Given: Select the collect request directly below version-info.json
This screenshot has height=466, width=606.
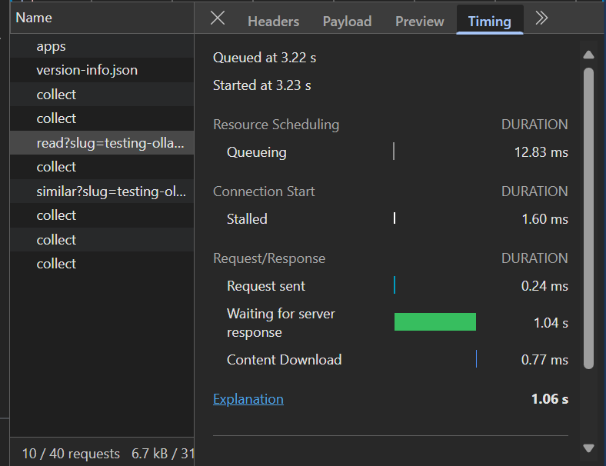Looking at the screenshot, I should (x=56, y=95).
